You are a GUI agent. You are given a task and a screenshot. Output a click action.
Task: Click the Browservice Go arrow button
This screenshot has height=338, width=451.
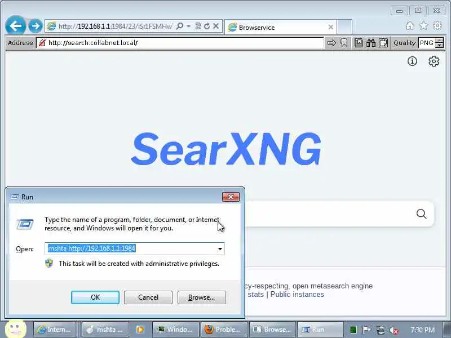pyautogui.click(x=331, y=43)
